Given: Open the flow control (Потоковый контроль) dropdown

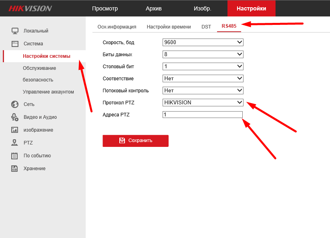Looking at the screenshot, I should (203, 91).
